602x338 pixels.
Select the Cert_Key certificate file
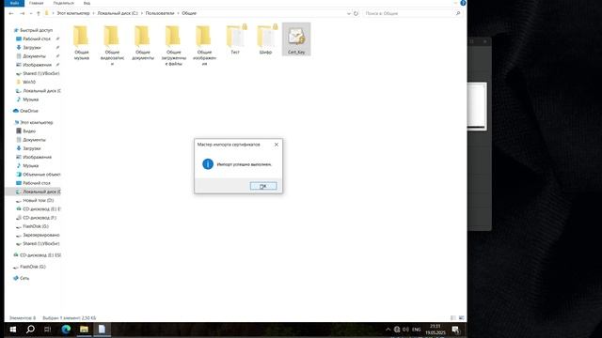[296, 39]
